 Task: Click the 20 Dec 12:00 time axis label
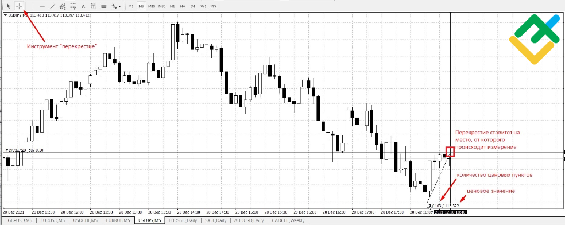pyautogui.click(x=72, y=212)
